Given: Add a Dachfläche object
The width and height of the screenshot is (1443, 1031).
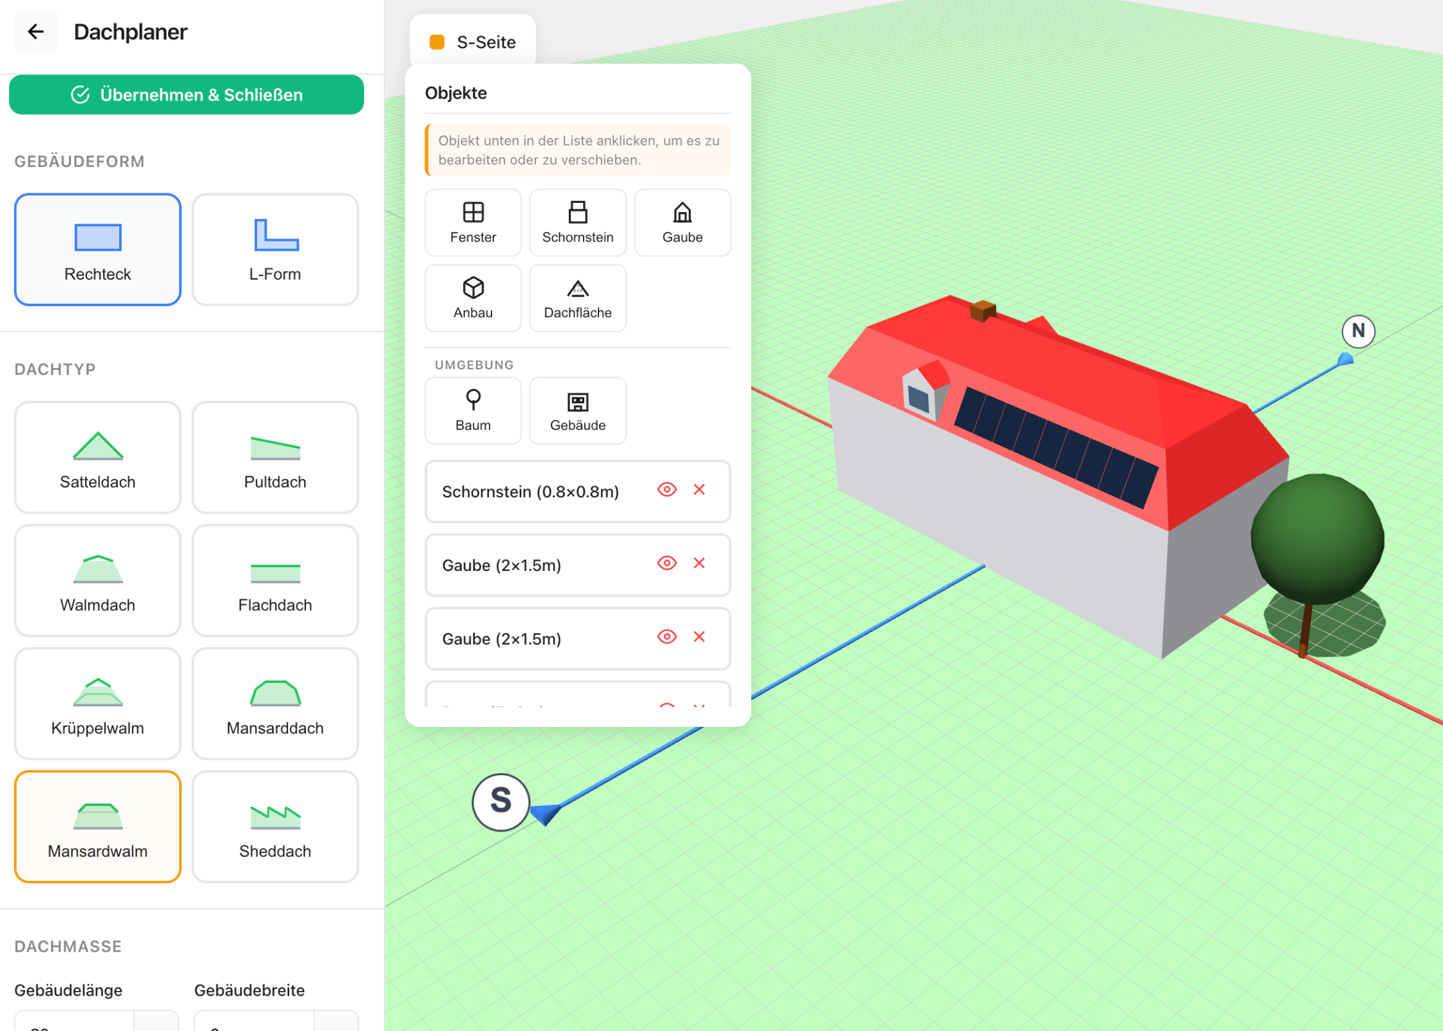Looking at the screenshot, I should pyautogui.click(x=577, y=298).
